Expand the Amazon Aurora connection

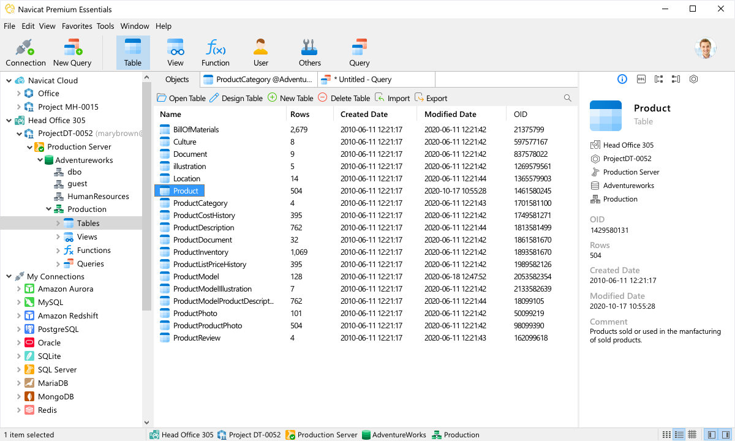pyautogui.click(x=18, y=289)
